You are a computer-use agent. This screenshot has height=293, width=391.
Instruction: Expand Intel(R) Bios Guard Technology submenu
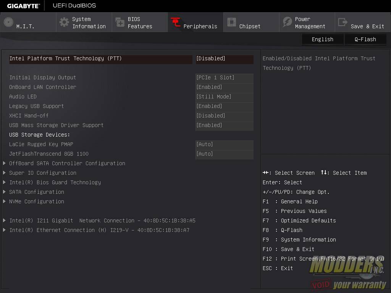point(55,182)
